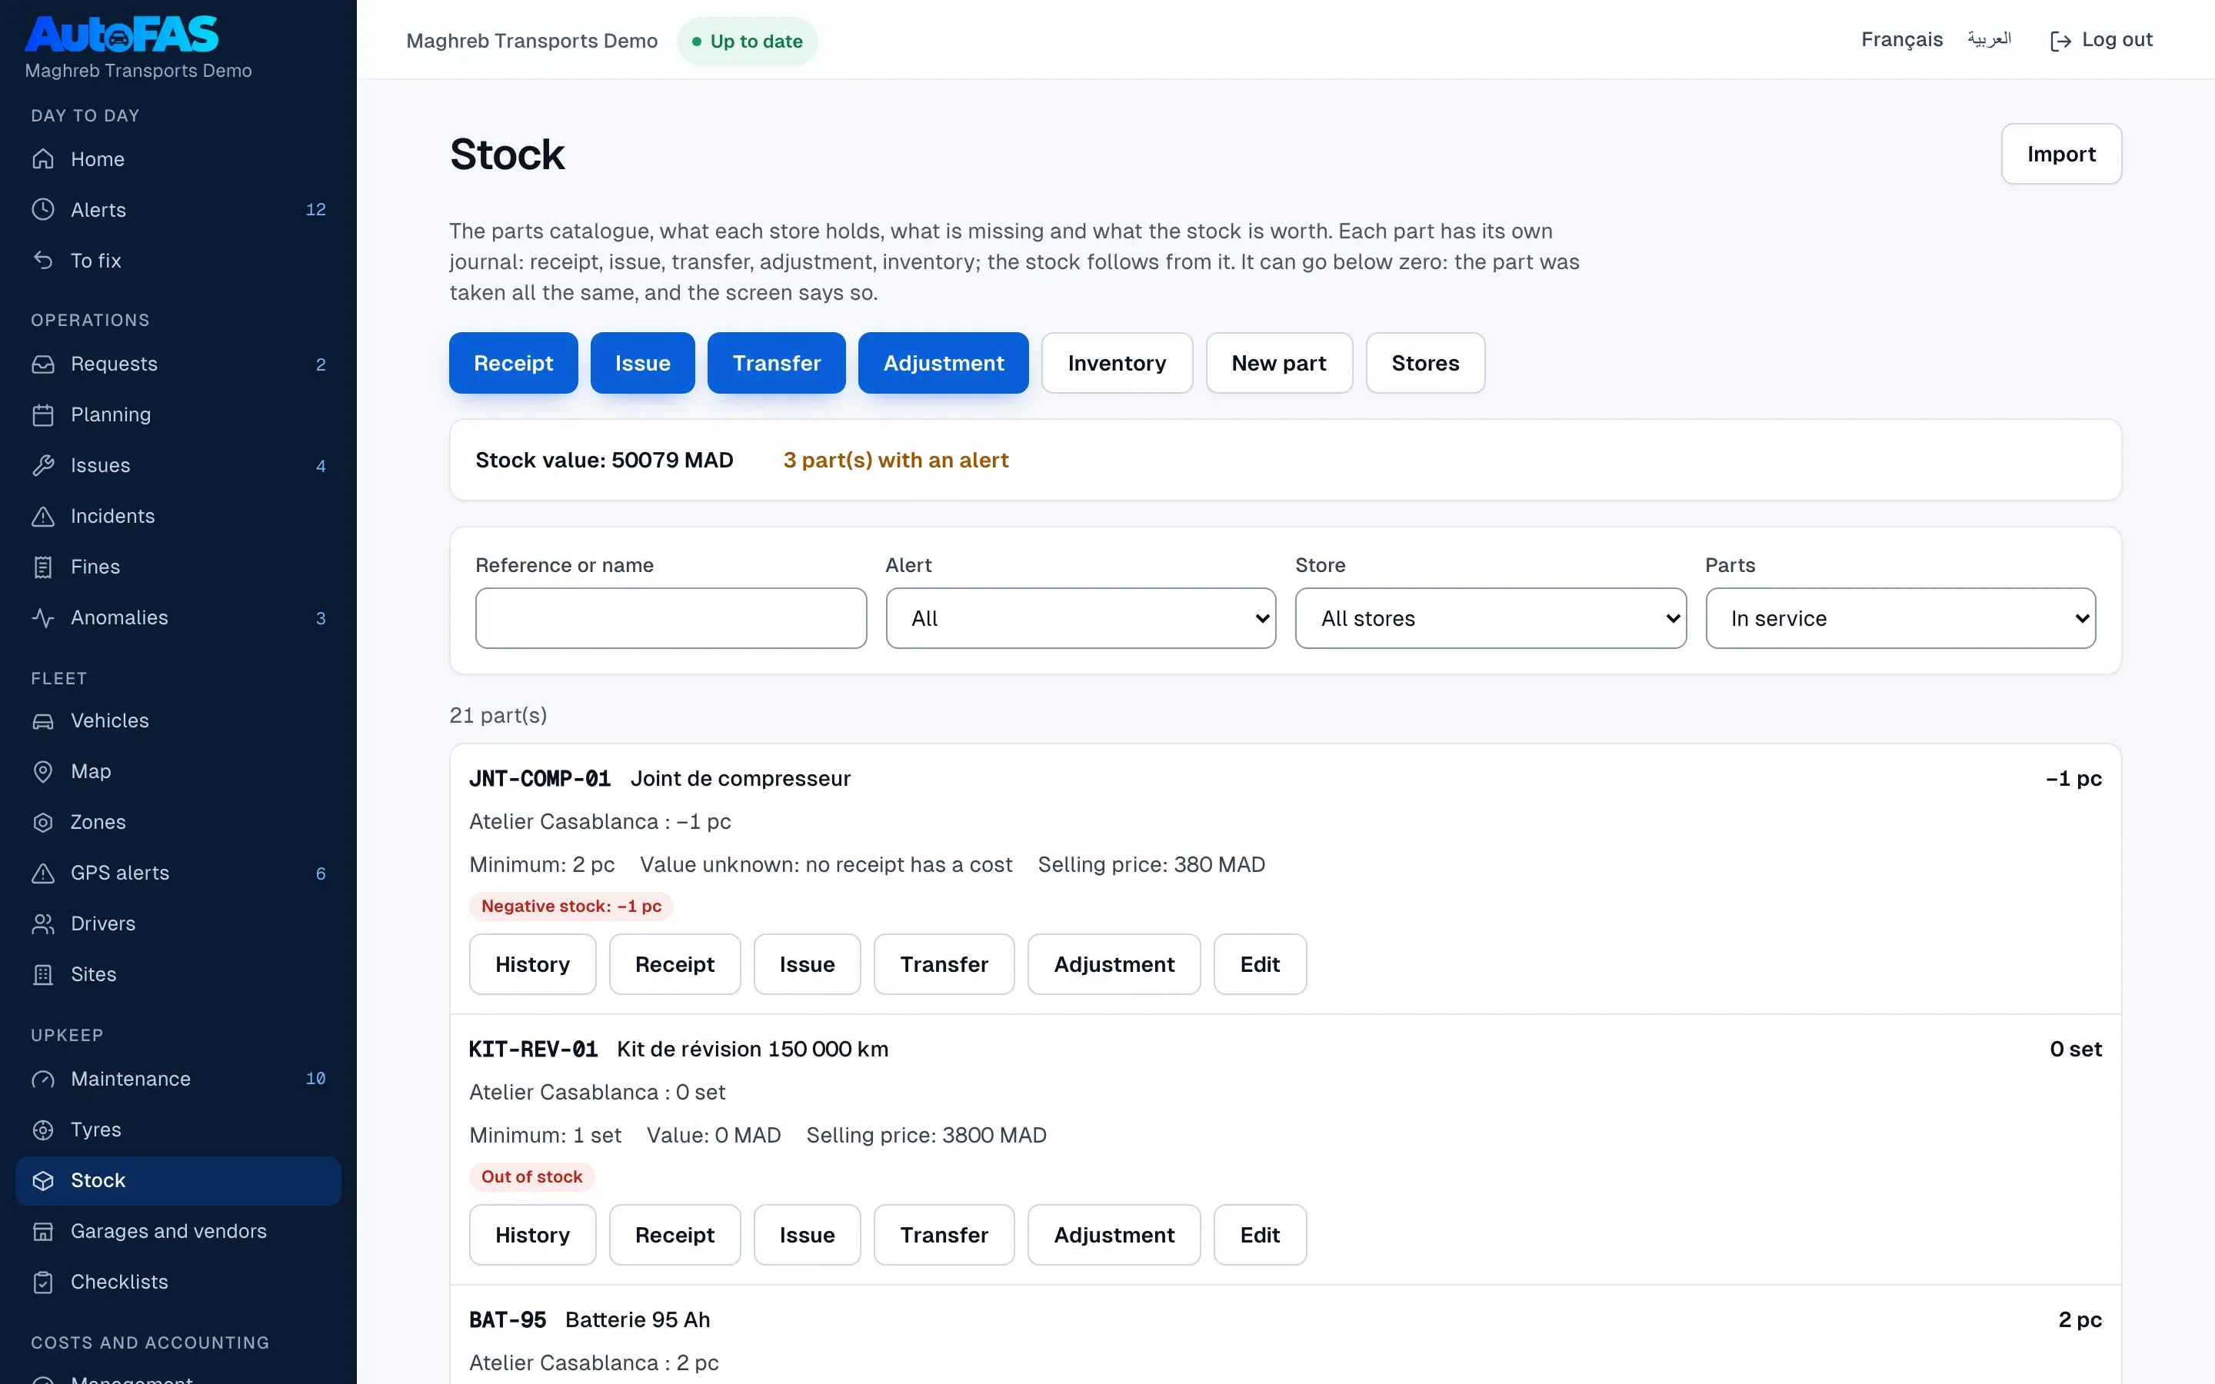Select the Stock sidebar item
The image size is (2215, 1384).
178,1181
